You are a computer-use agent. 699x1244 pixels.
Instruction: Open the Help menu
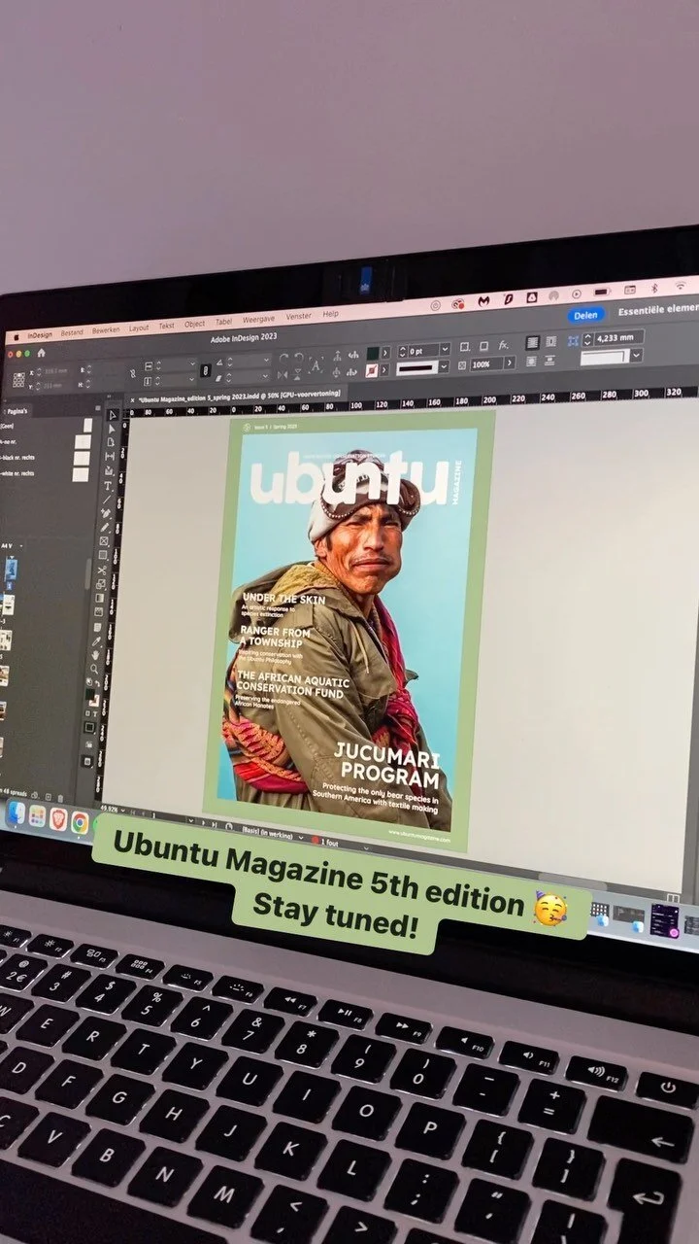tap(330, 314)
